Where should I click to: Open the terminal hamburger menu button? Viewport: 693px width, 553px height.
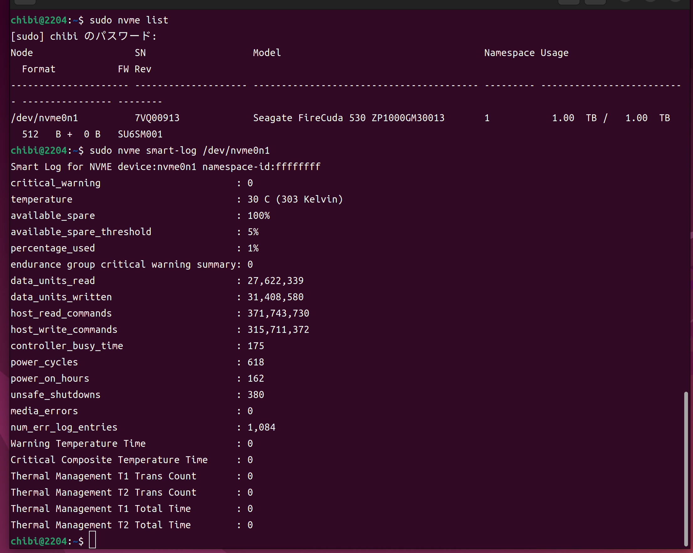pos(595,2)
